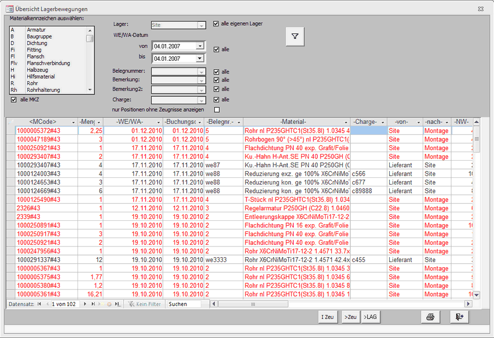Viewport: 494px width, 338px height.
Task: Go to first record in navigator
Action: (40, 304)
